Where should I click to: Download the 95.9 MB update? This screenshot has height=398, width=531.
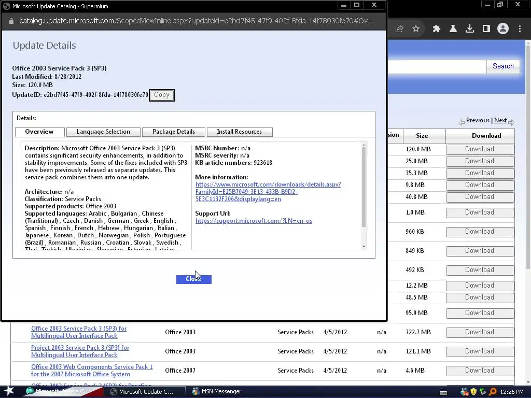tap(480, 312)
